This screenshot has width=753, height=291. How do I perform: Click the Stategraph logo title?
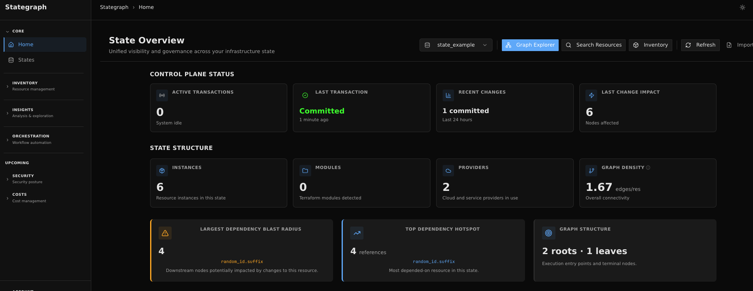26,7
